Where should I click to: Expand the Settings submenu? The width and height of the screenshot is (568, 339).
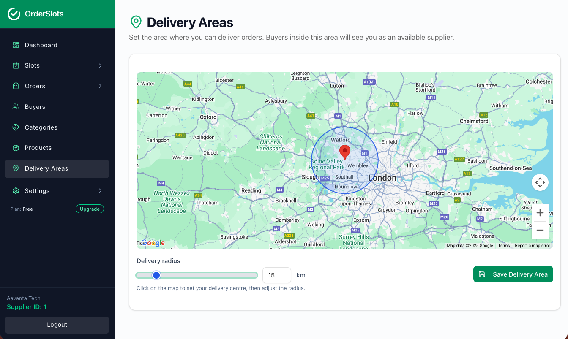point(101,190)
